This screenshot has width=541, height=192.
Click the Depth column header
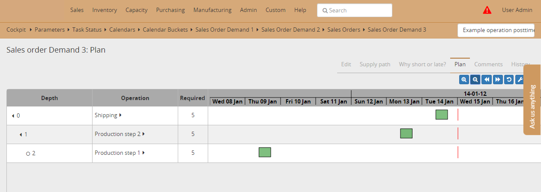49,98
